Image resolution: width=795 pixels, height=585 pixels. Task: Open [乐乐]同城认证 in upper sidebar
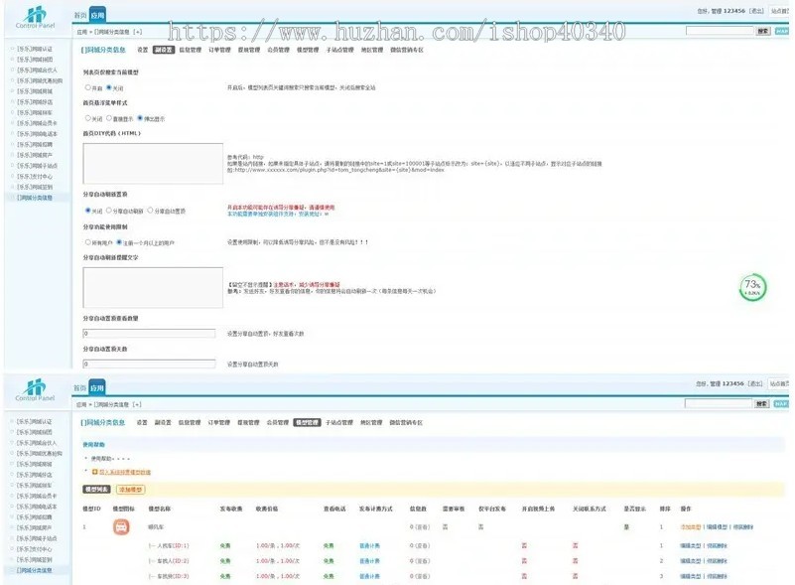35,49
